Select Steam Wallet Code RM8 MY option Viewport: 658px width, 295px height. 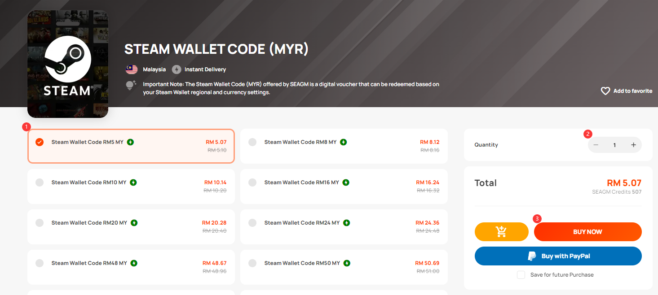pos(252,142)
